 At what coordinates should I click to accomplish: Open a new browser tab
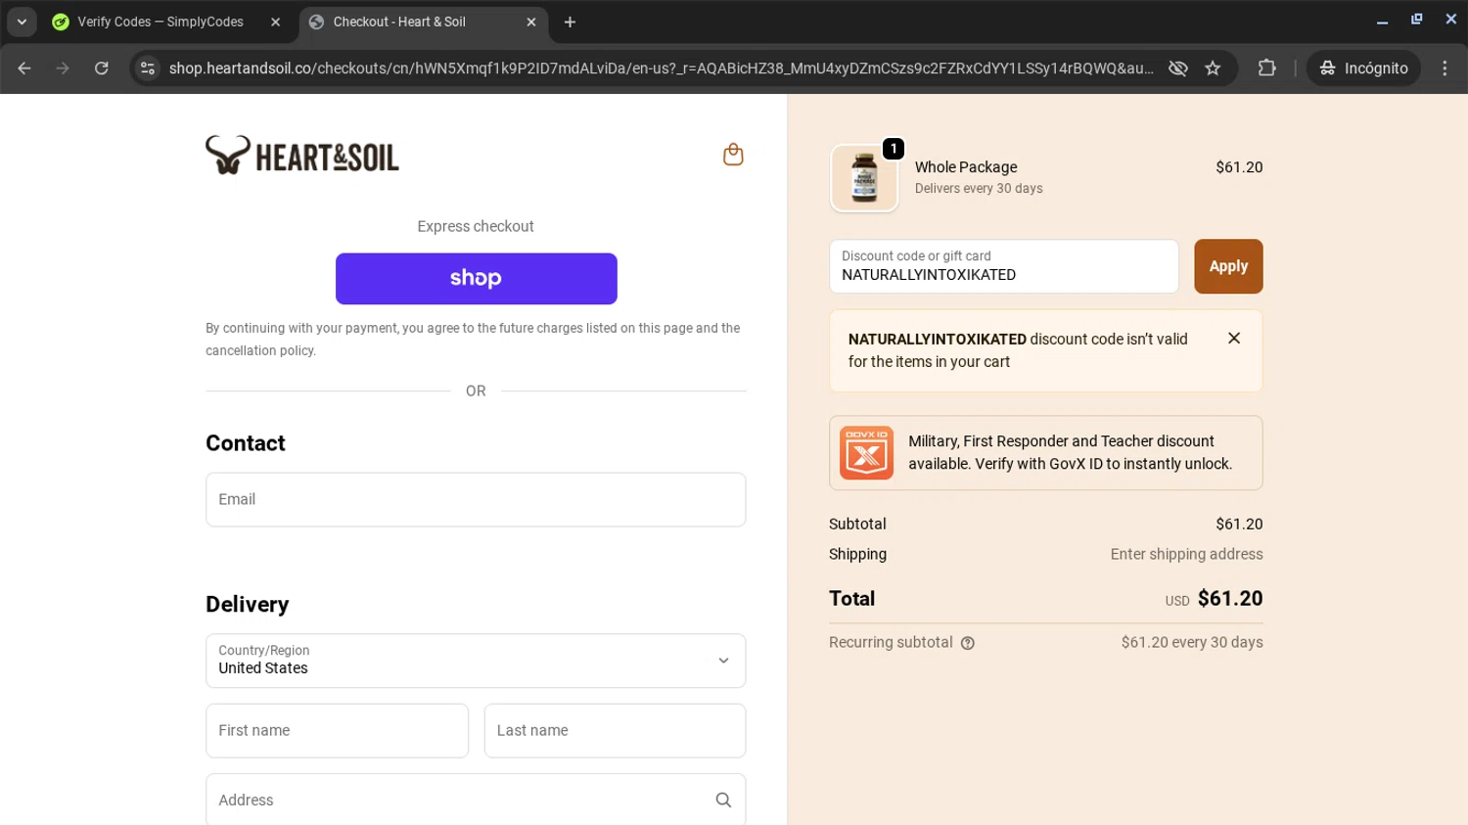point(570,22)
